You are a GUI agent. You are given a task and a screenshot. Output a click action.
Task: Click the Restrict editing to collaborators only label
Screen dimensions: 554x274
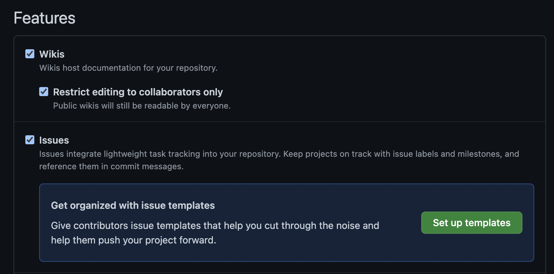tap(138, 92)
